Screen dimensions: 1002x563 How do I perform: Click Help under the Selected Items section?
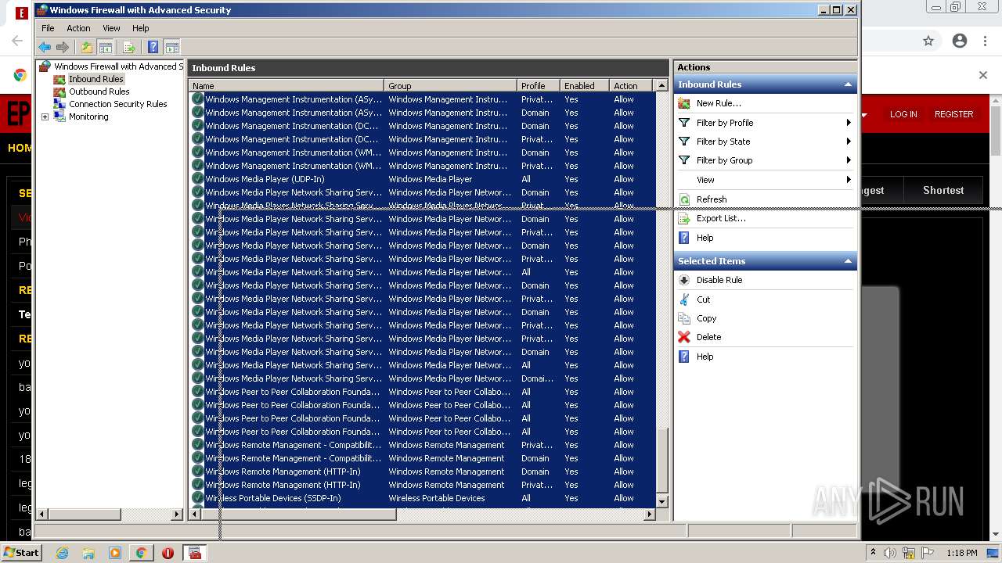[x=705, y=357]
